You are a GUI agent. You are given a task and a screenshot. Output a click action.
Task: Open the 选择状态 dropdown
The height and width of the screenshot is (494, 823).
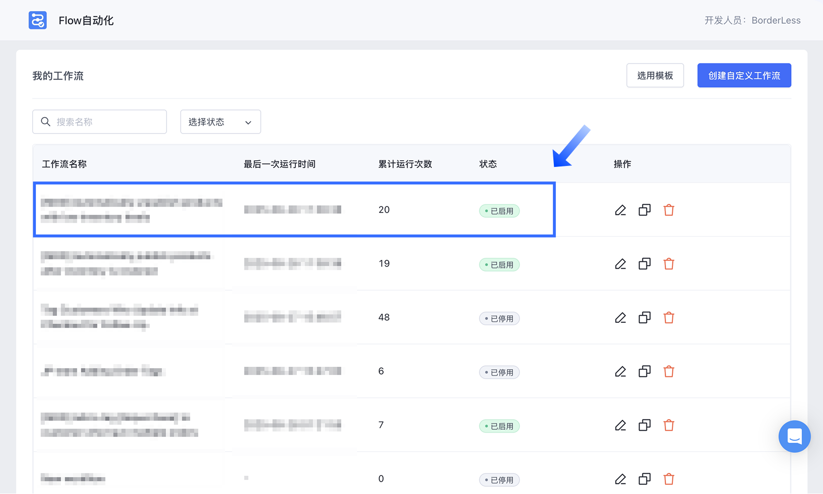point(220,122)
